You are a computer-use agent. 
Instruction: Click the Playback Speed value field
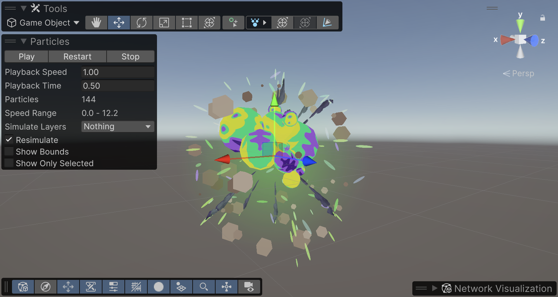(x=118, y=72)
